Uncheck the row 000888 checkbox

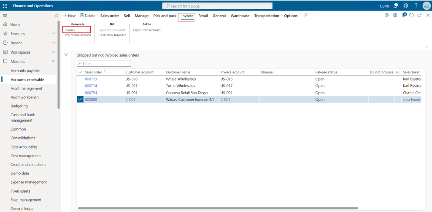(x=80, y=100)
